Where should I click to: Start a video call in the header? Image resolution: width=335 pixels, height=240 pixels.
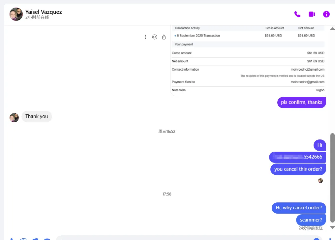(x=312, y=14)
